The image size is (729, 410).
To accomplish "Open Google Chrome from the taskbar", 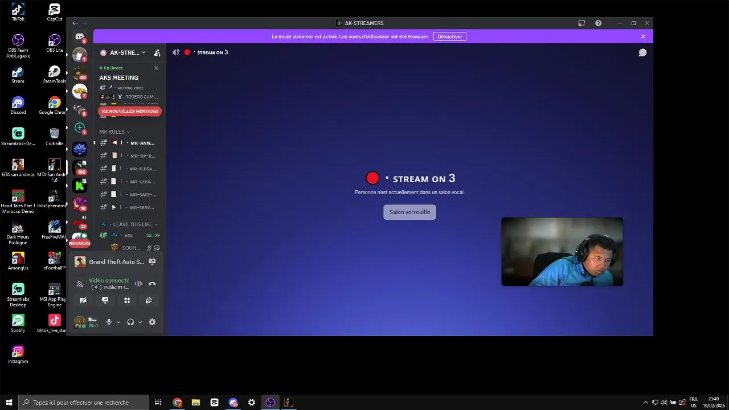I will click(177, 402).
